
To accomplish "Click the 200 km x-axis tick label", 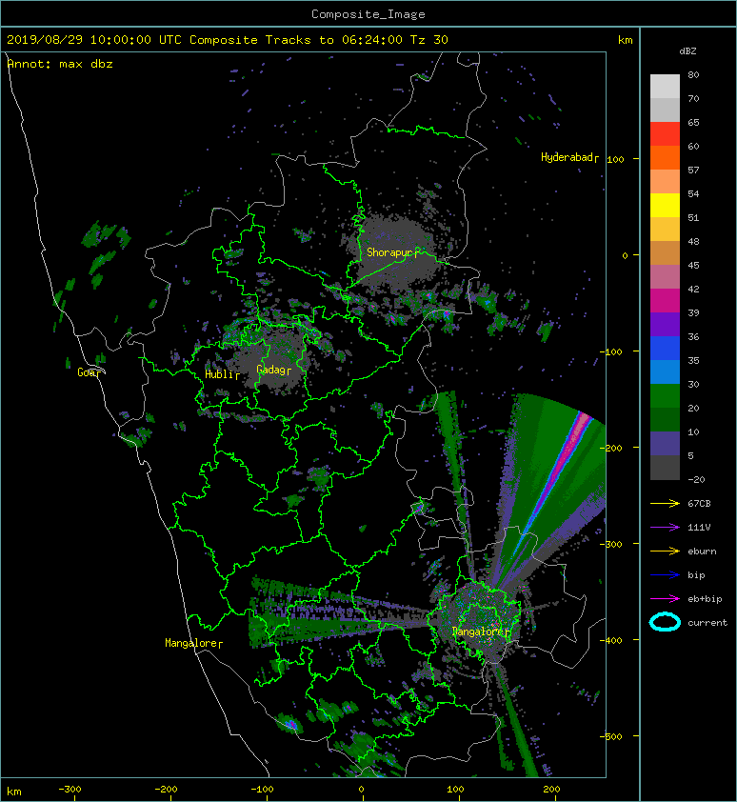I will [x=551, y=790].
